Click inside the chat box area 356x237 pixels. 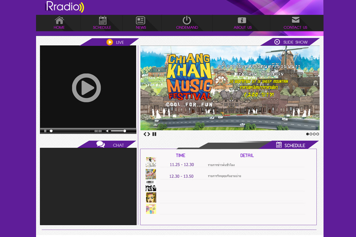(88, 186)
